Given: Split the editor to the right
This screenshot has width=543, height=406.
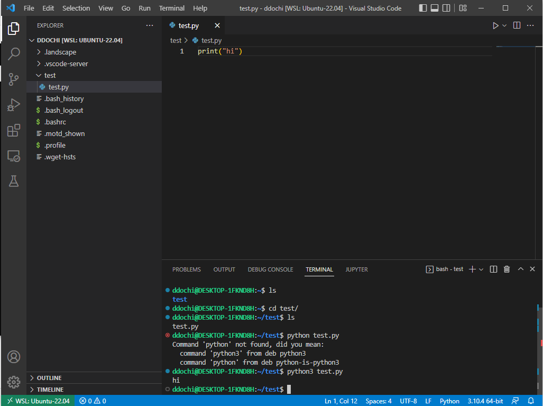Looking at the screenshot, I should click(517, 25).
